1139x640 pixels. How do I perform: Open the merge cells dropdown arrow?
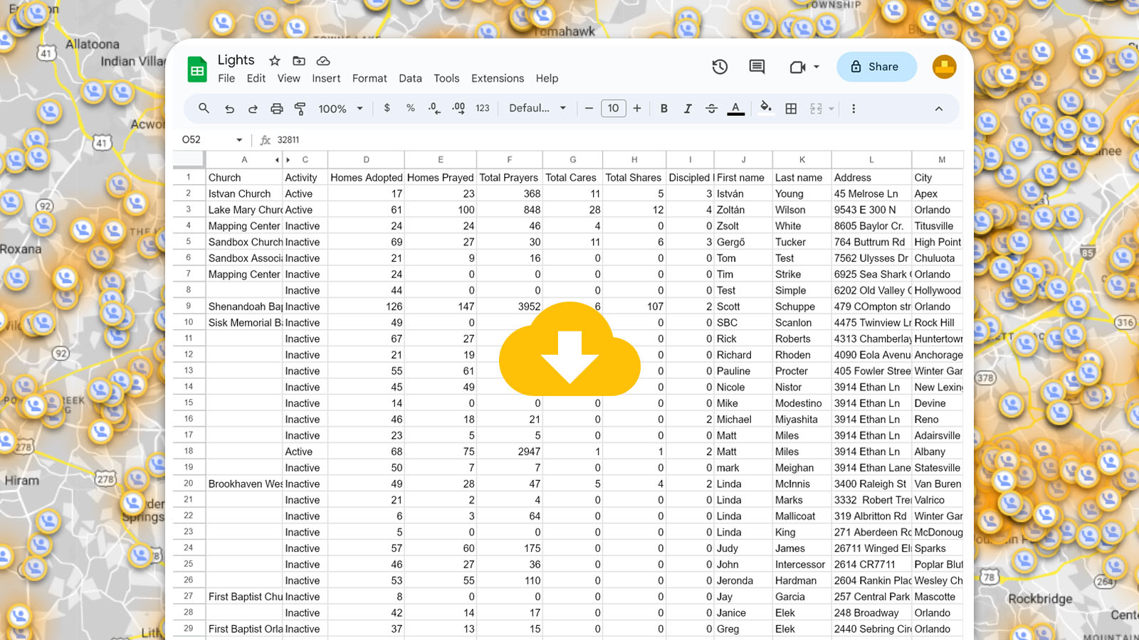831,109
